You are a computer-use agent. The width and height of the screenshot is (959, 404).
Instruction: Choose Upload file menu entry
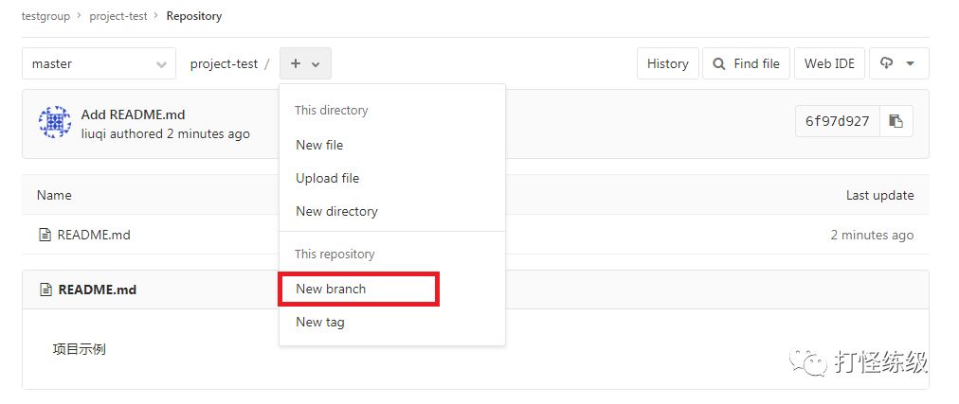327,178
